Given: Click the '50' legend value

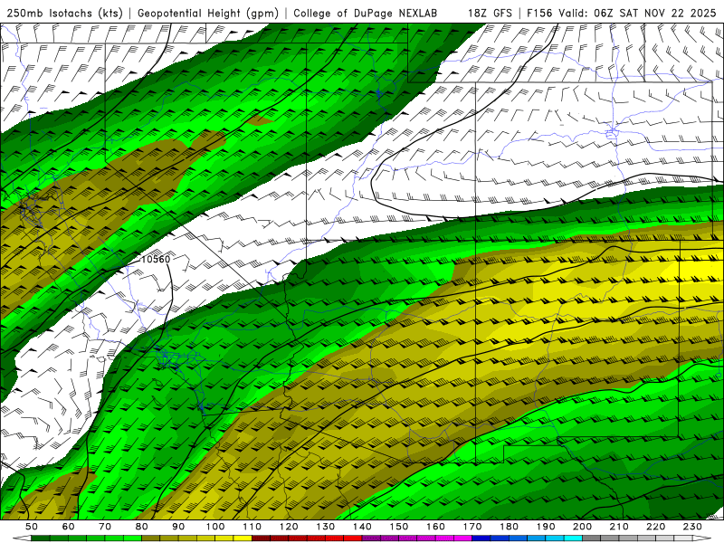Looking at the screenshot, I should pos(32,527).
